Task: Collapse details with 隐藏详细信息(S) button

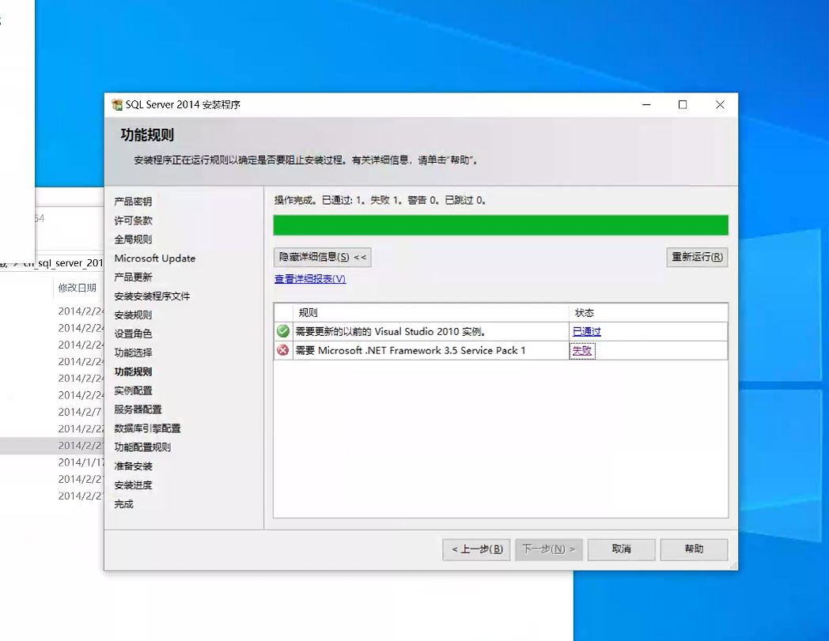Action: pos(323,258)
